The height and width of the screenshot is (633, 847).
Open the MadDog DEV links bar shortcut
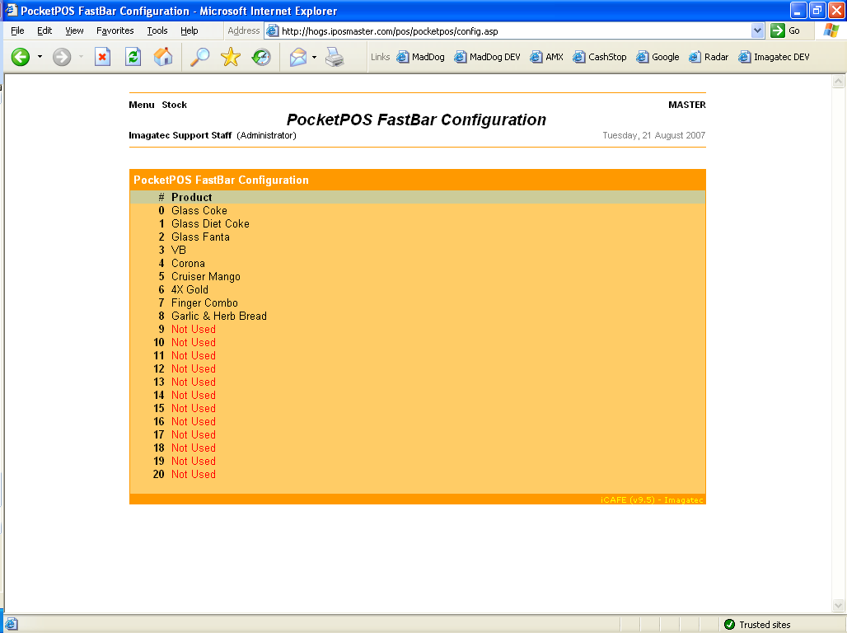(x=487, y=57)
